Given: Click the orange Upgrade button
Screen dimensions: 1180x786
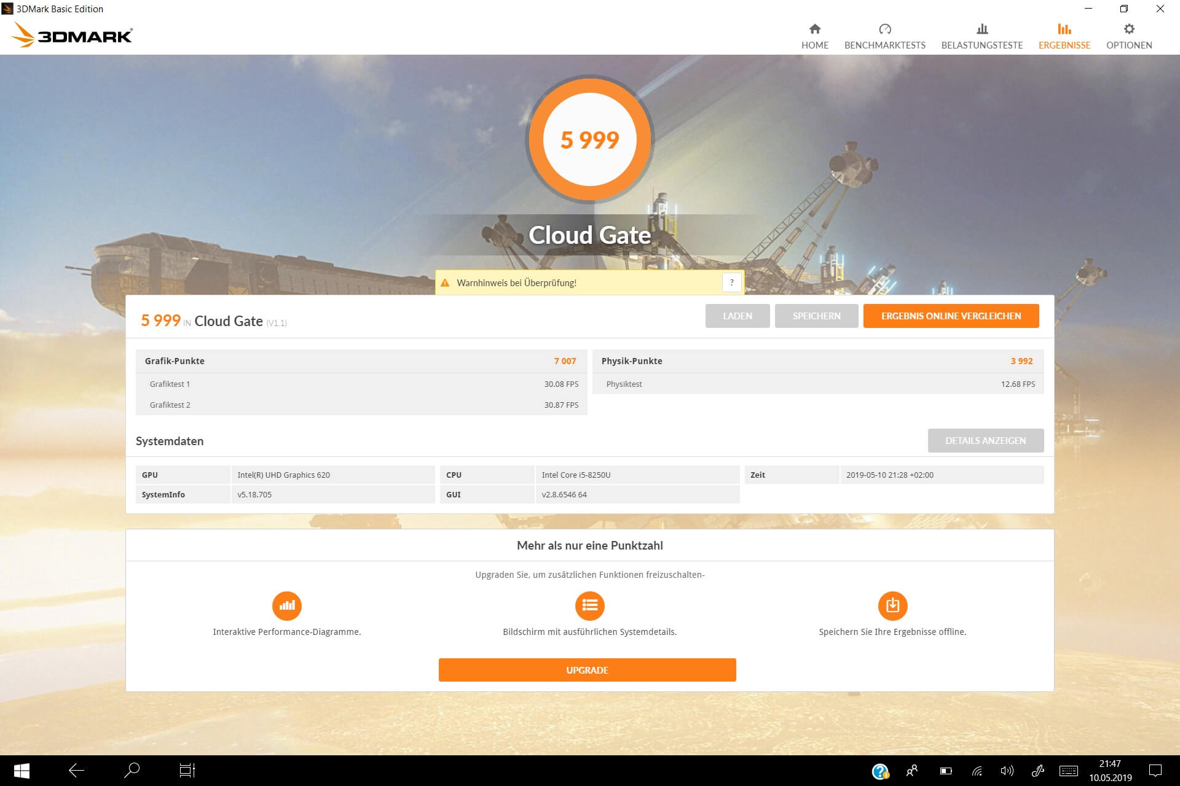Looking at the screenshot, I should tap(587, 670).
